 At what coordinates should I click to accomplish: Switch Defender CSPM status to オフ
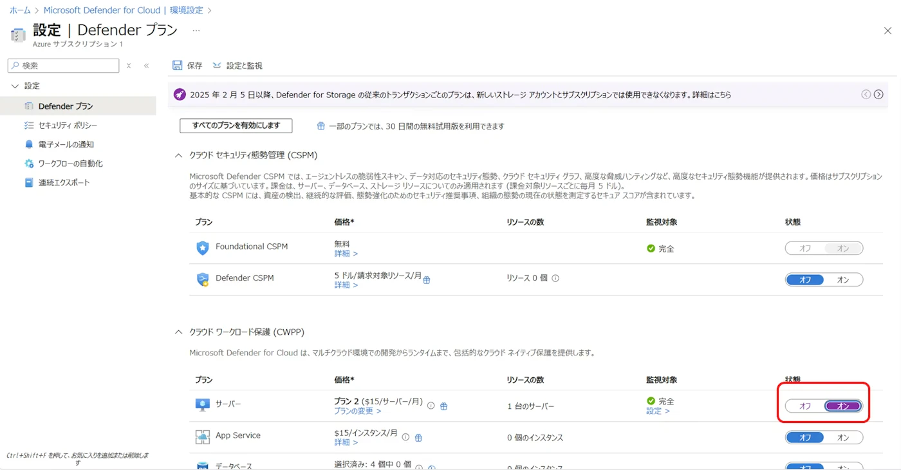pyautogui.click(x=805, y=279)
